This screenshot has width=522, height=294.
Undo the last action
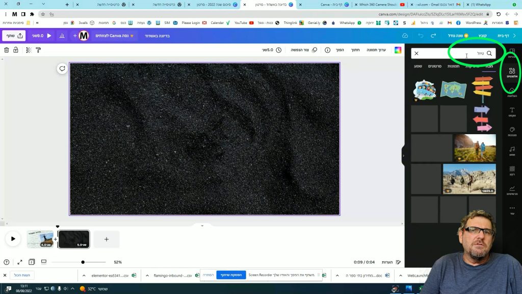coord(421,36)
